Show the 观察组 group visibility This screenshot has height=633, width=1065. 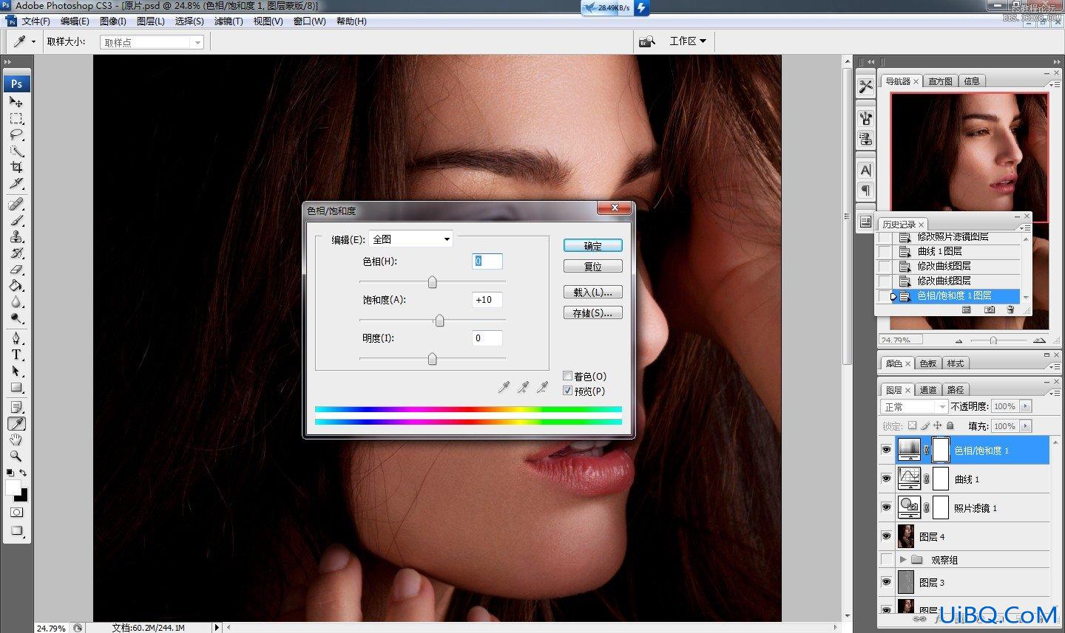(x=886, y=559)
